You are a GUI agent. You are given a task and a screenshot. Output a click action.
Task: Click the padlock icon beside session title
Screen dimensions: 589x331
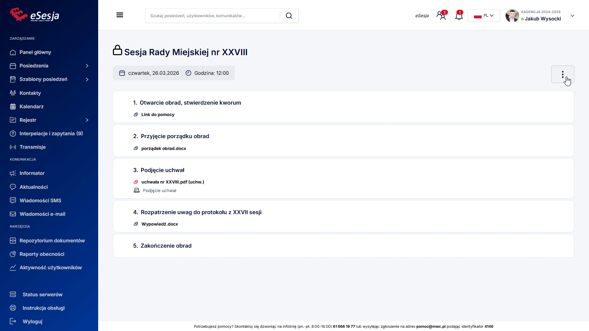coord(117,51)
